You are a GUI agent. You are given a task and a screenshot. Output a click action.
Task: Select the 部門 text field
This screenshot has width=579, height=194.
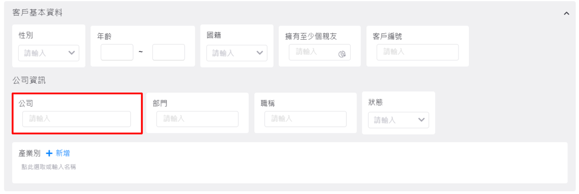197,119
